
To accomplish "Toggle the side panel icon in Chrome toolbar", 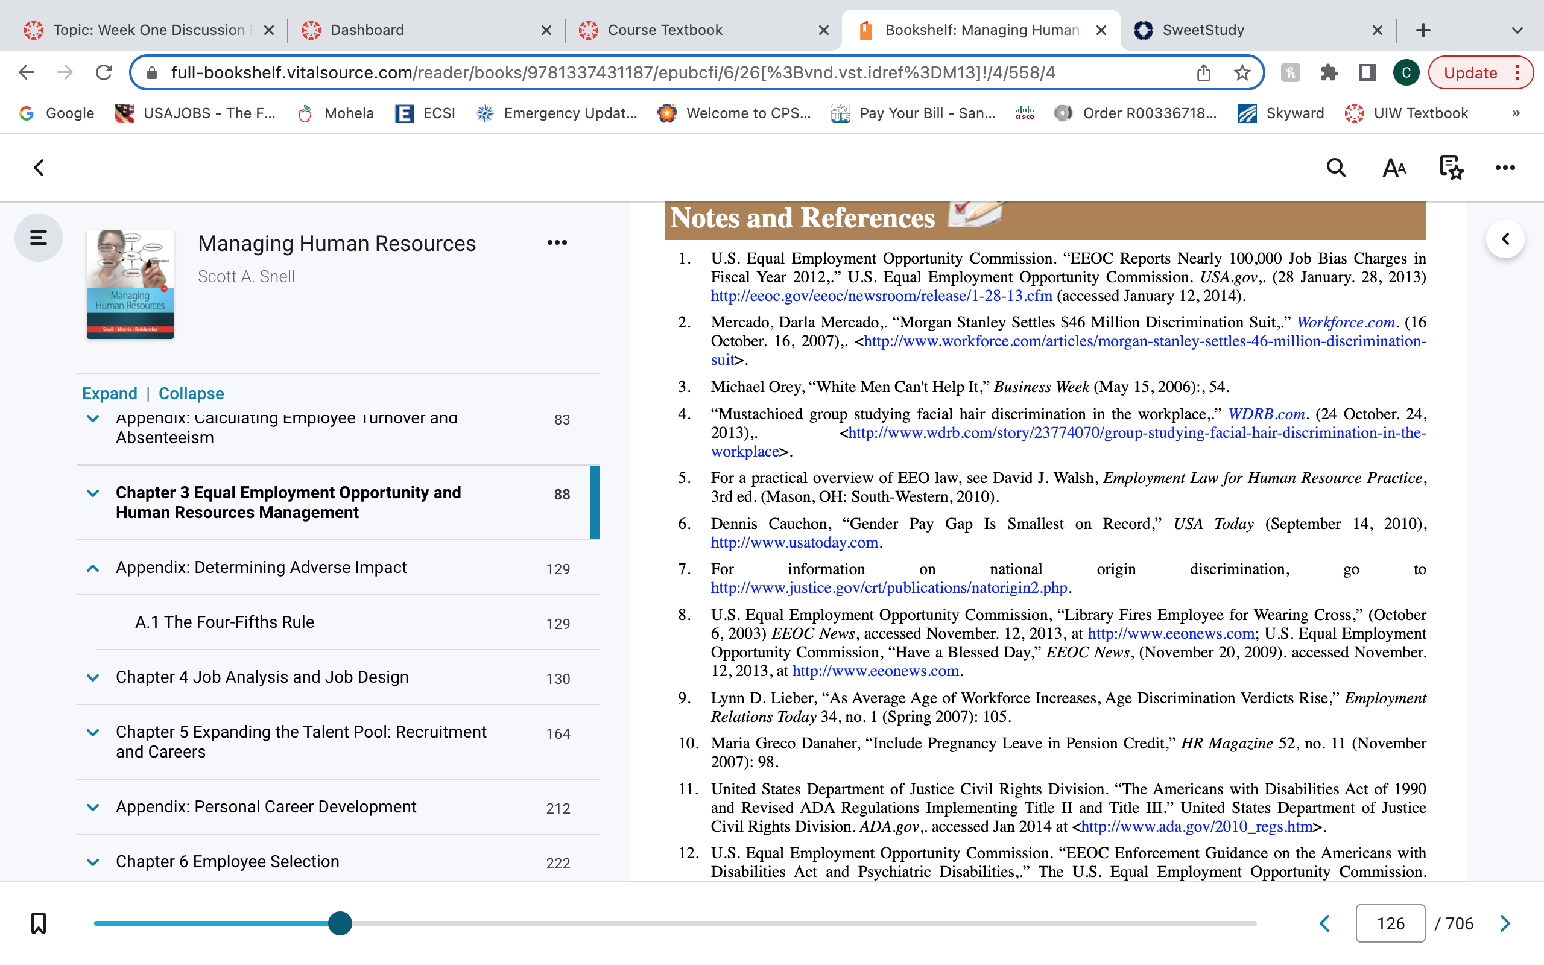I will (x=1367, y=73).
